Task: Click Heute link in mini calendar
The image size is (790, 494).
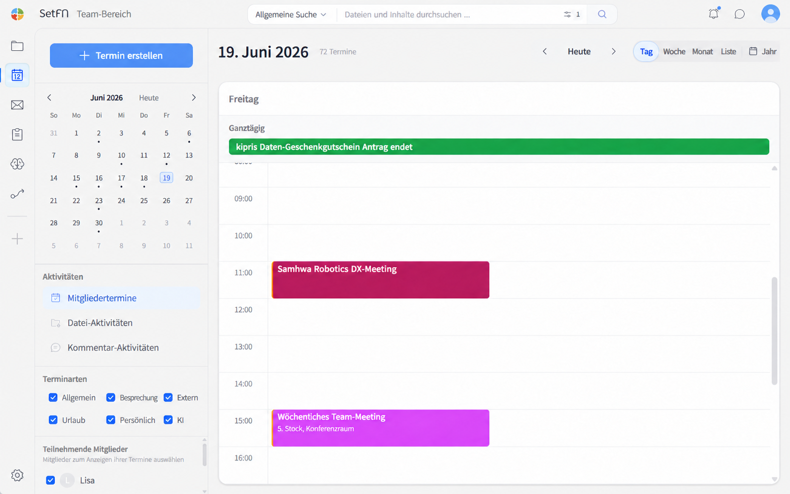Action: (149, 98)
